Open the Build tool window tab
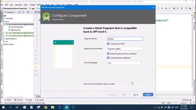 click(29, 100)
